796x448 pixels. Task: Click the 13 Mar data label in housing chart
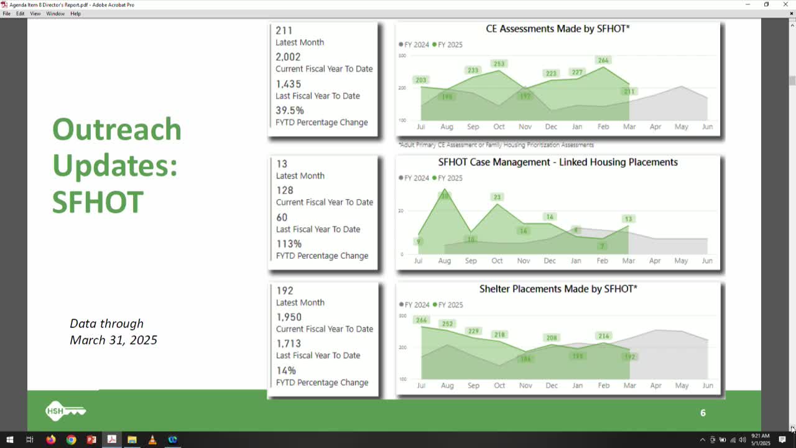click(628, 219)
